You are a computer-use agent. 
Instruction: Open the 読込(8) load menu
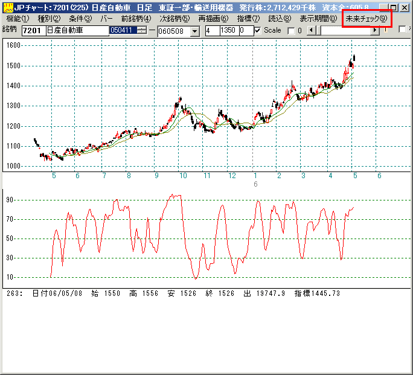click(x=280, y=19)
